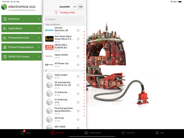
Task: Open the Products/Services section
Action: 22,38
